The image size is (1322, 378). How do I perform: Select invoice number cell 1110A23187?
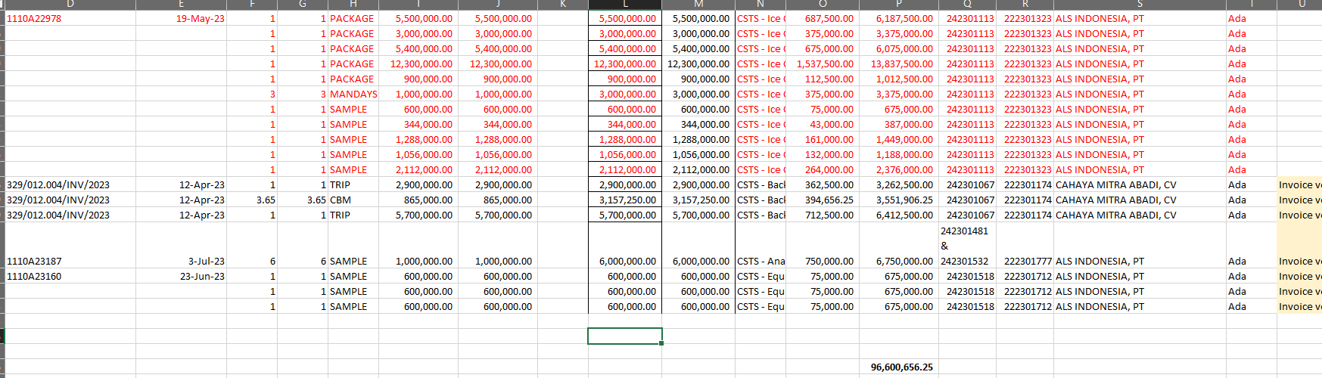[x=35, y=262]
